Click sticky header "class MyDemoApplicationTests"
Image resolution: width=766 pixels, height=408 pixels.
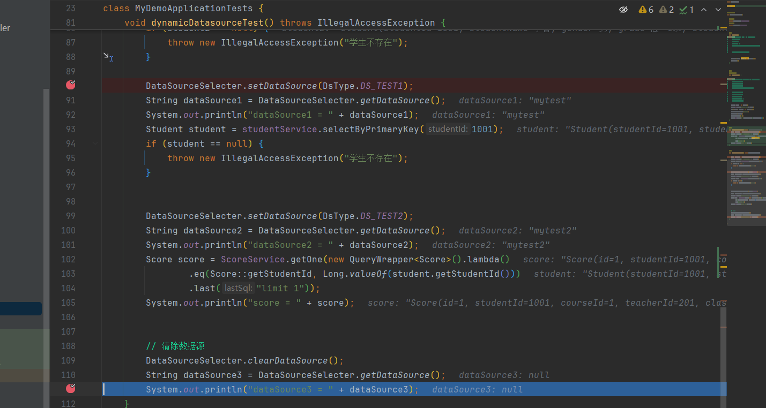point(177,8)
